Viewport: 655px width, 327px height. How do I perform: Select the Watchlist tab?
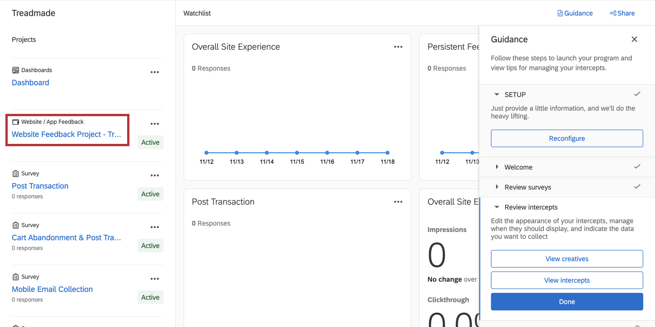coord(197,13)
